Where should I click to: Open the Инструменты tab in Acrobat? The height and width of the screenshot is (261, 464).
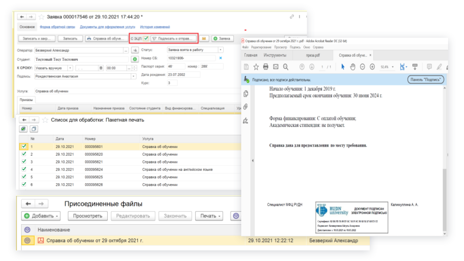(x=275, y=55)
